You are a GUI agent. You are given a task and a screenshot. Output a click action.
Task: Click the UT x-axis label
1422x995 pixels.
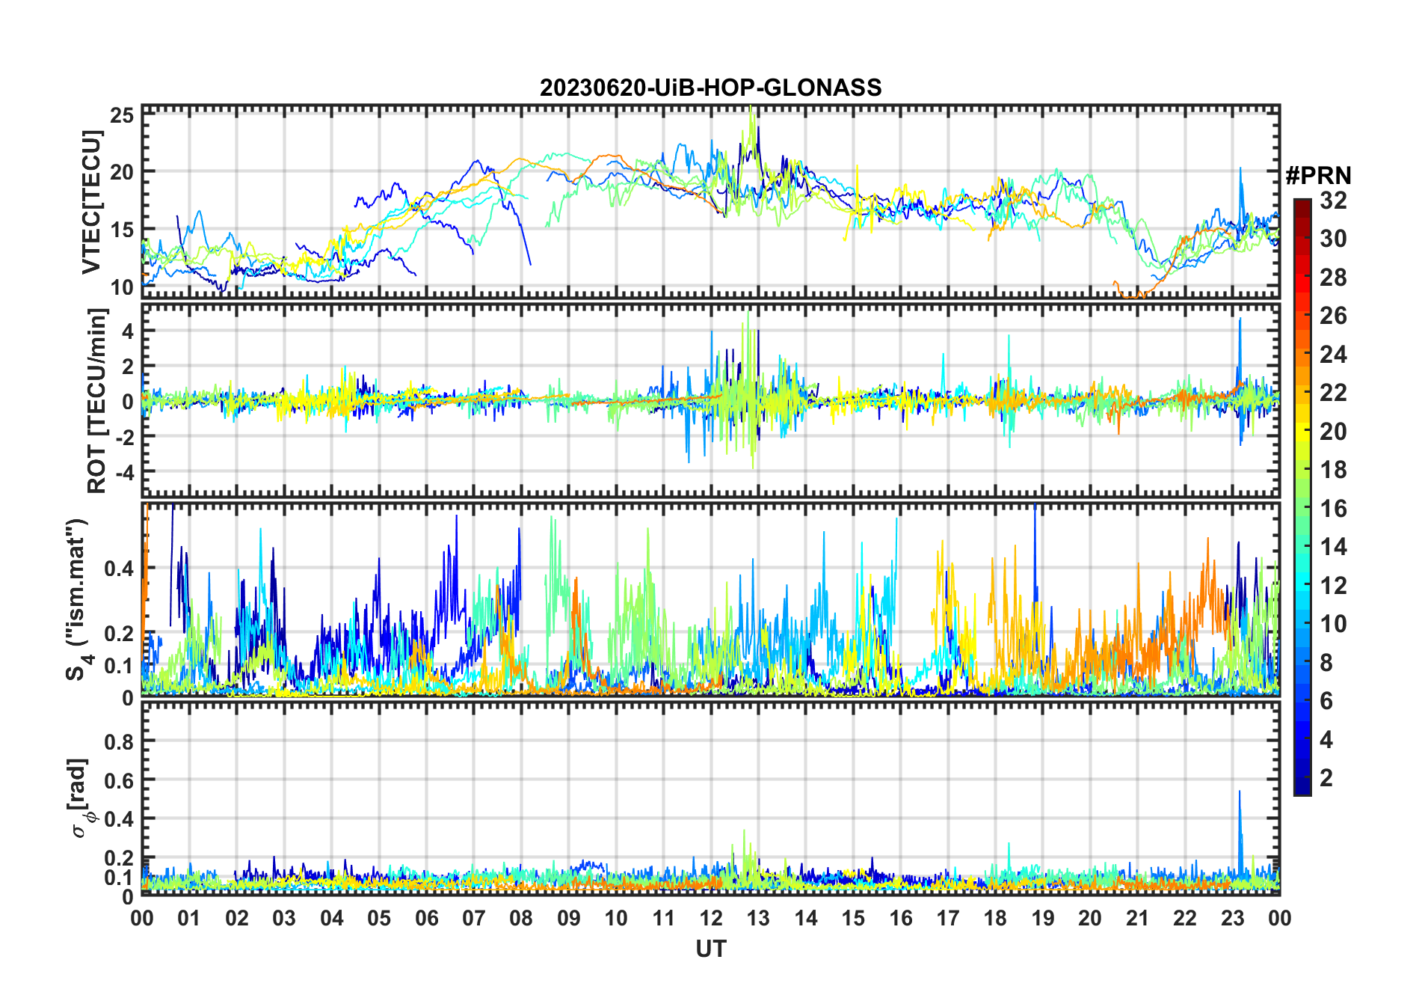pos(710,949)
